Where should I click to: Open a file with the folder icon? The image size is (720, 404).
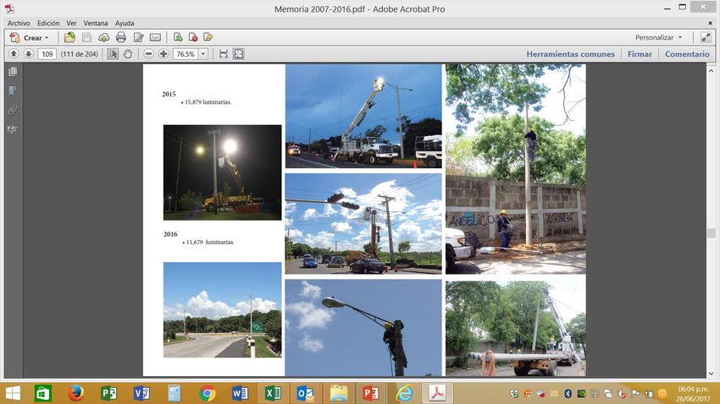pos(69,37)
